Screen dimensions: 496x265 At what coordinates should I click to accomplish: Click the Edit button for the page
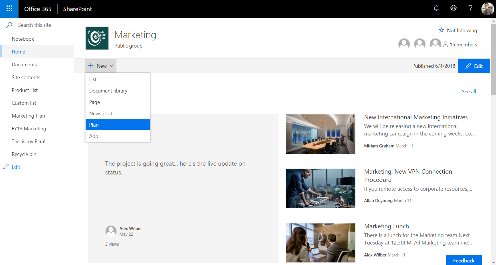click(474, 65)
